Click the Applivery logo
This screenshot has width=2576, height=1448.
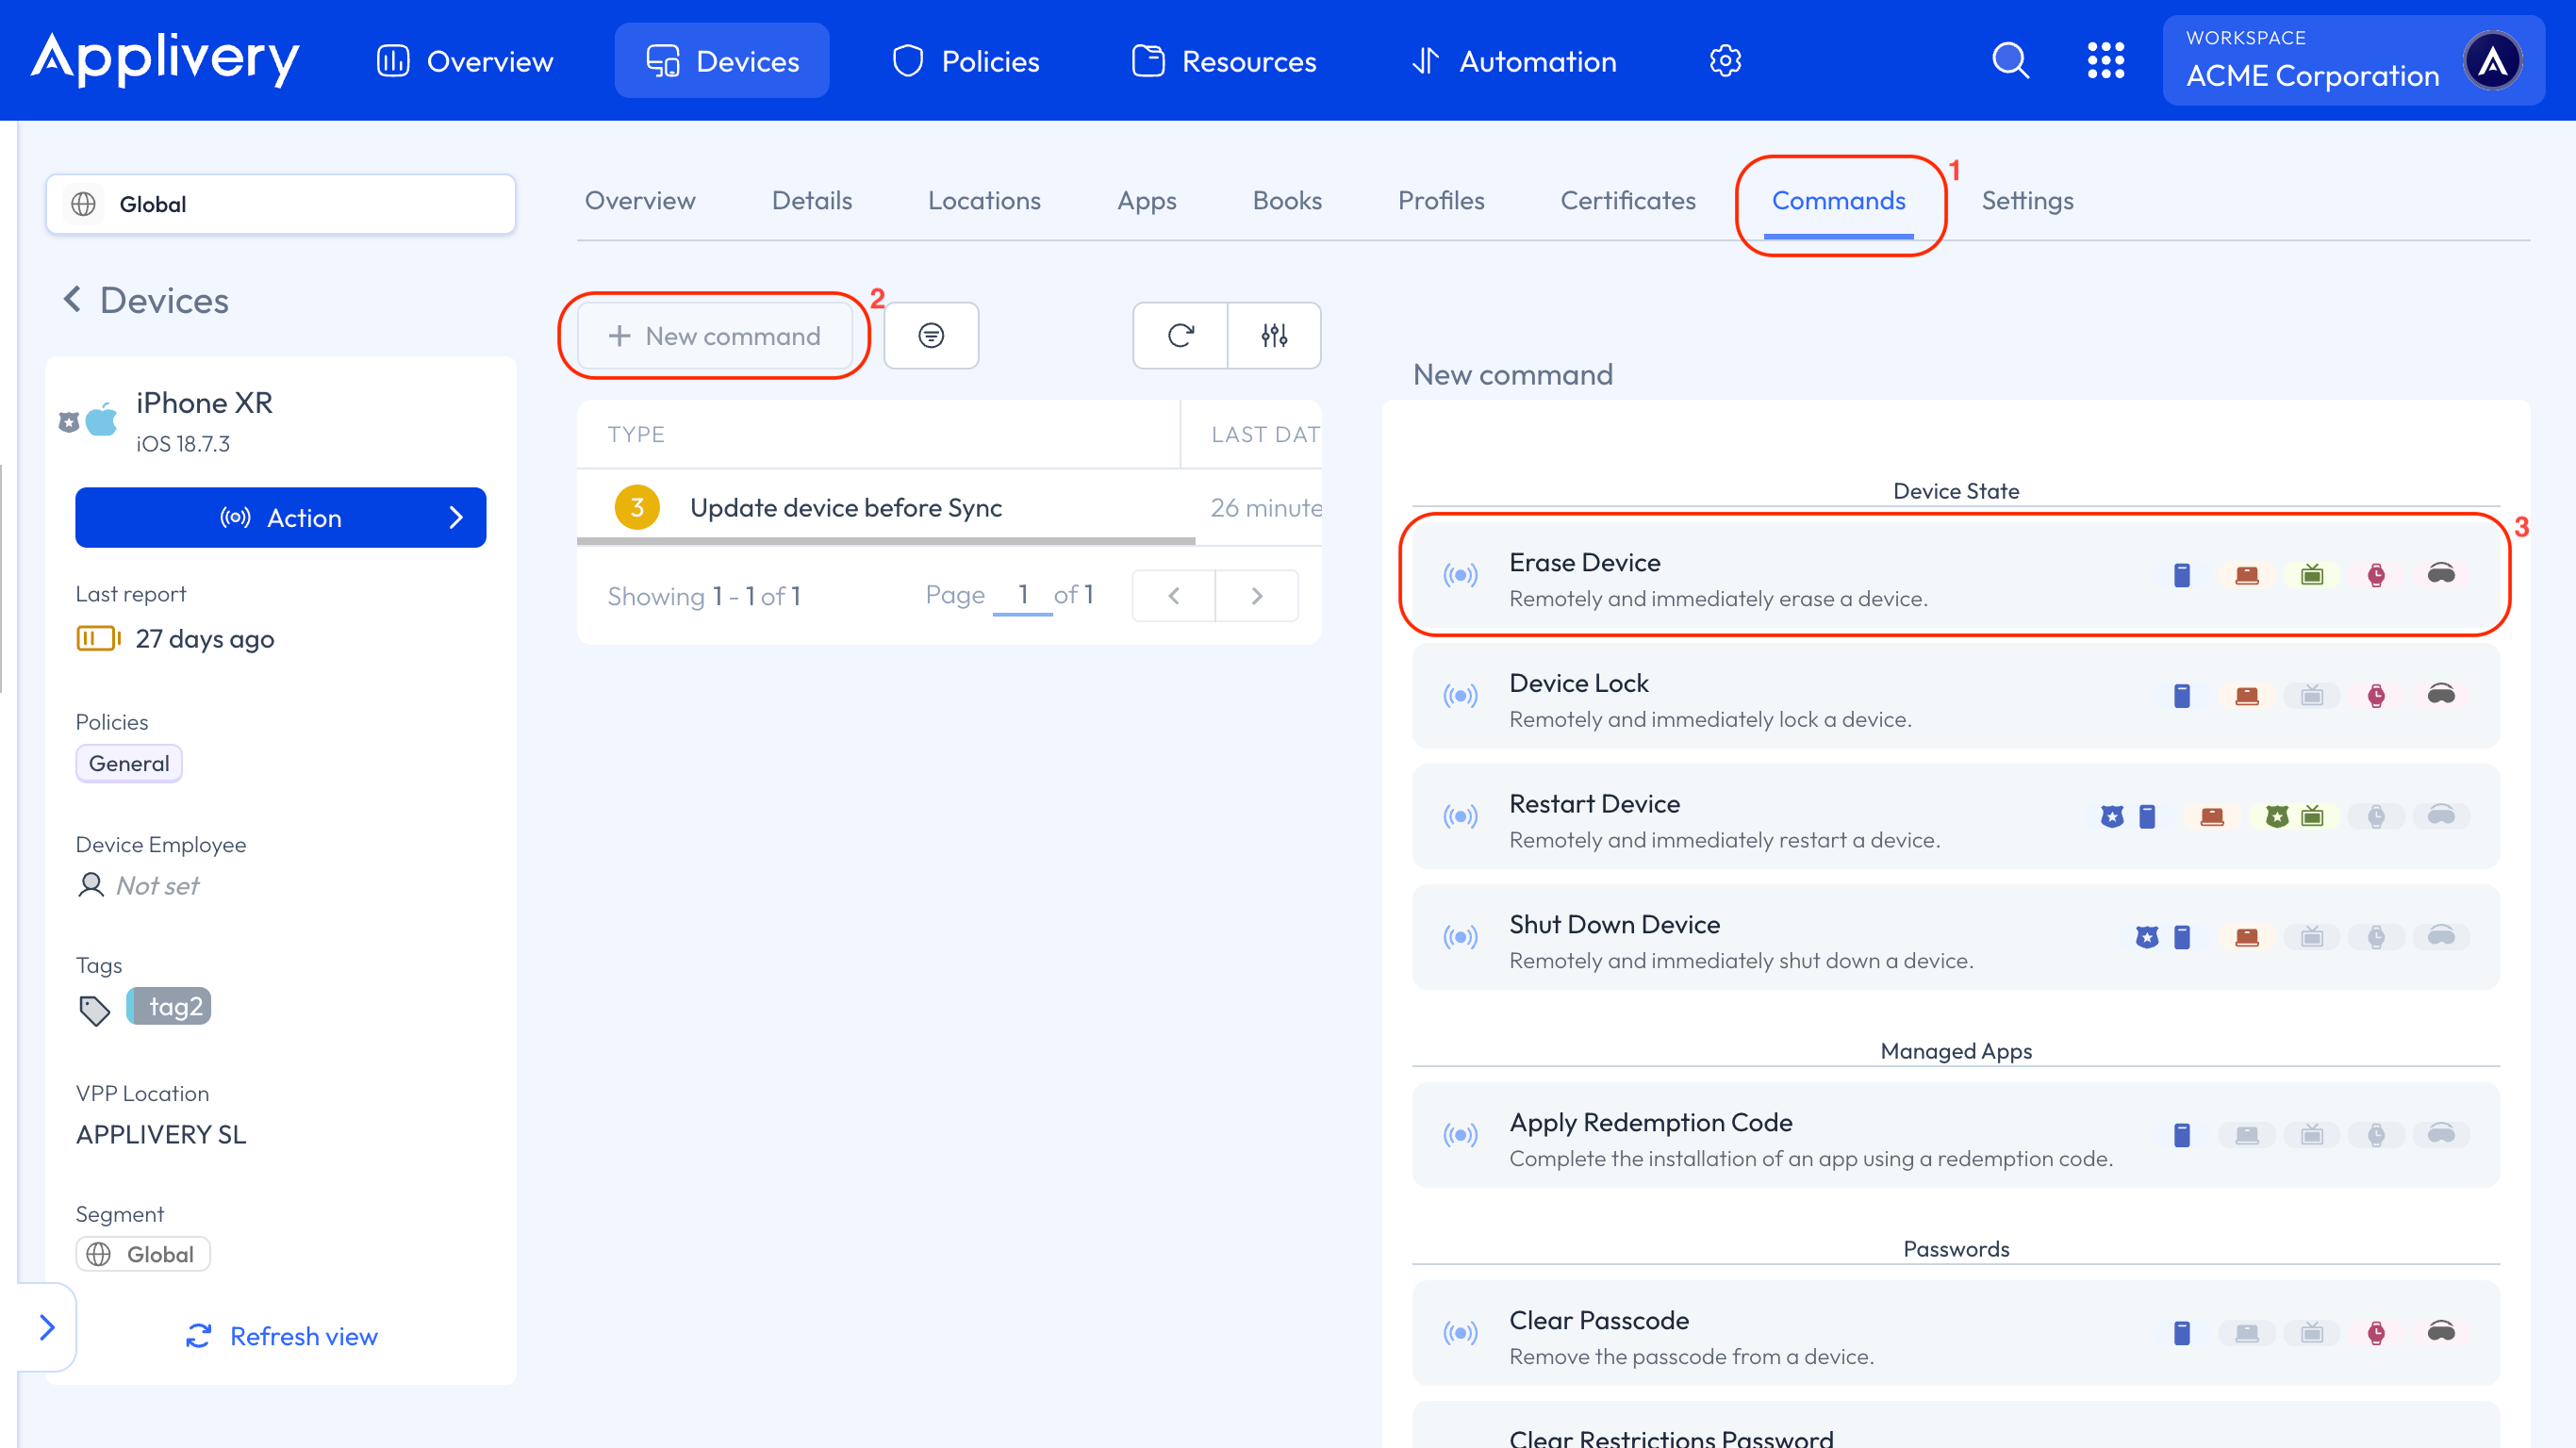pyautogui.click(x=165, y=60)
